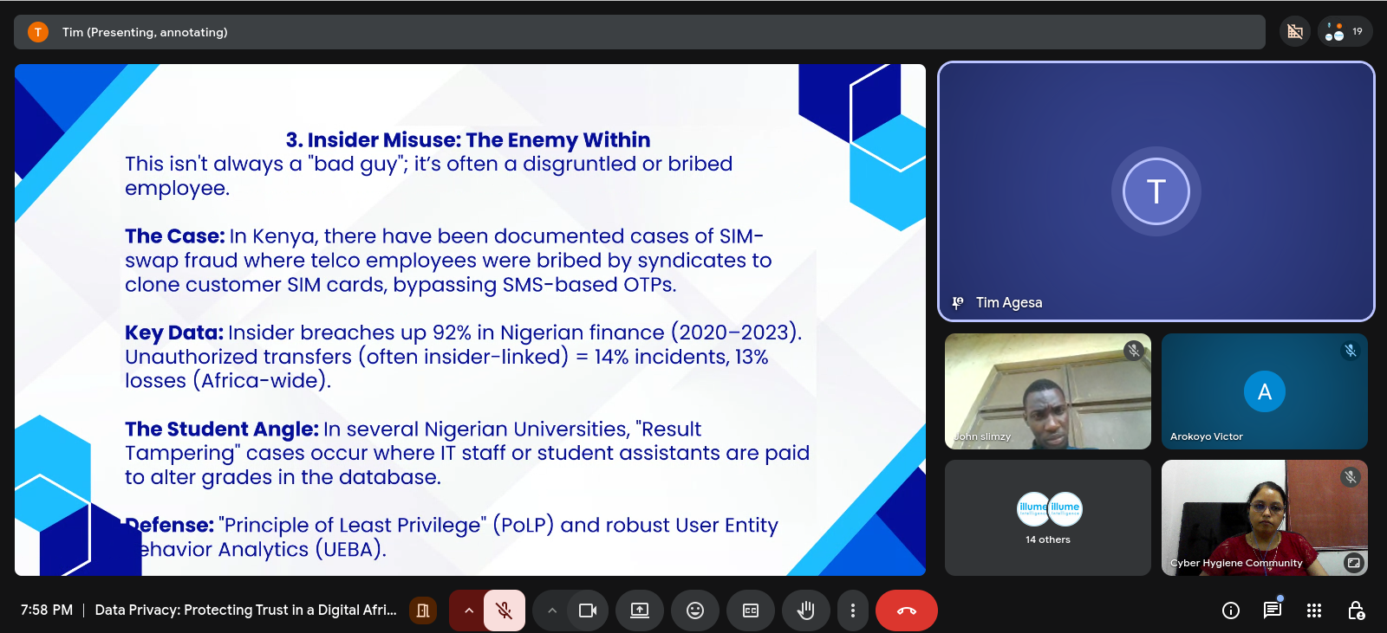
Task: Show all 19 participants
Action: coord(1345,32)
